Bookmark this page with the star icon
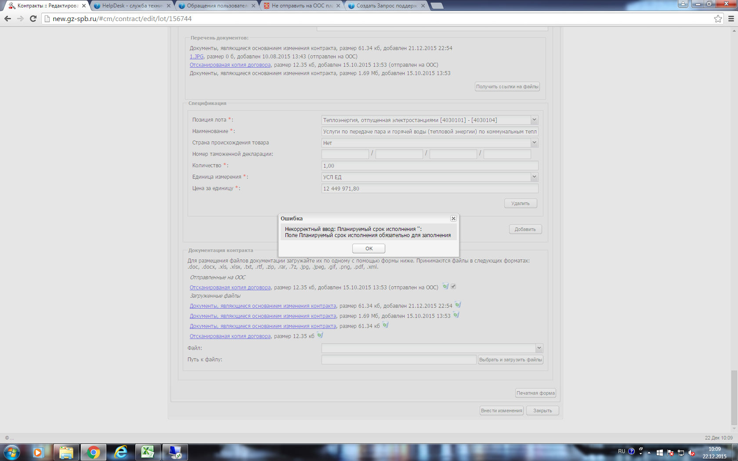The image size is (738, 461). pyautogui.click(x=718, y=18)
